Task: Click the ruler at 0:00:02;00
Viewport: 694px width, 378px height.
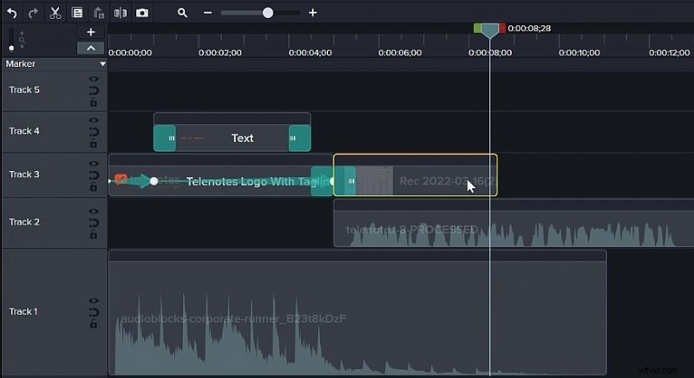Action: click(220, 53)
